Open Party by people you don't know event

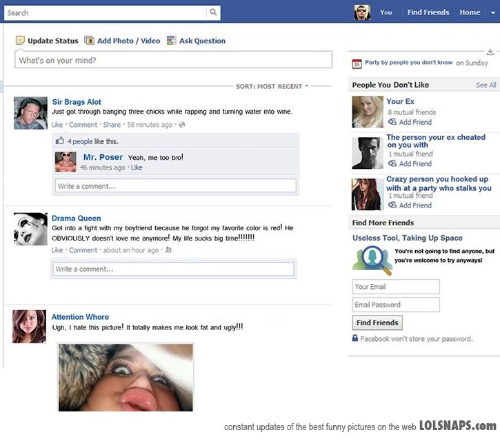[408, 63]
